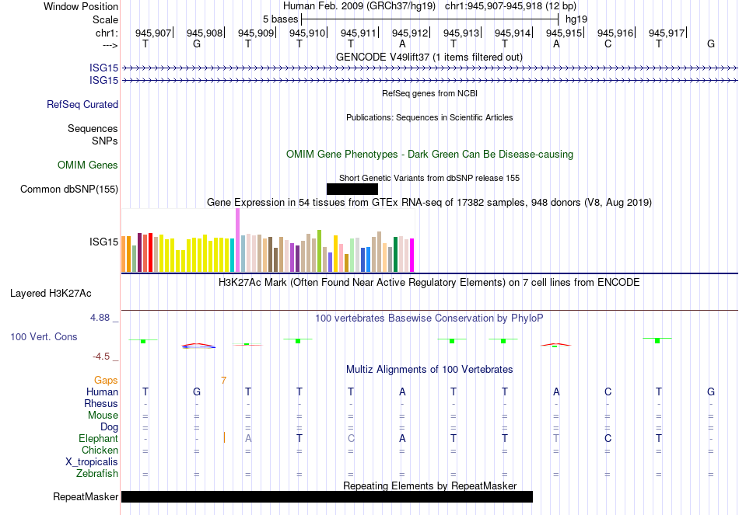Click 'Multiz Alignments of 100 Vertebrates' title
Image resolution: width=739 pixels, height=515 pixels.
click(429, 370)
